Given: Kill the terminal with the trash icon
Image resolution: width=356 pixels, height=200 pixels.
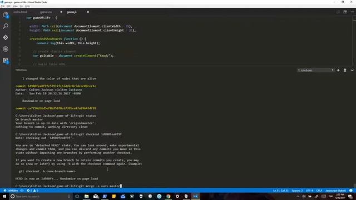Looking at the screenshot, I should [345, 71].
